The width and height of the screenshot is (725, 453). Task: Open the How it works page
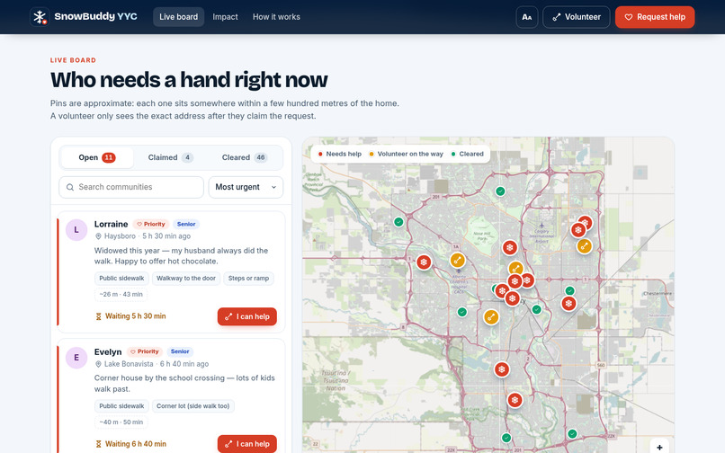[x=276, y=17]
